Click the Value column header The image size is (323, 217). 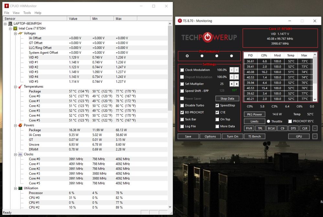pos(79,18)
